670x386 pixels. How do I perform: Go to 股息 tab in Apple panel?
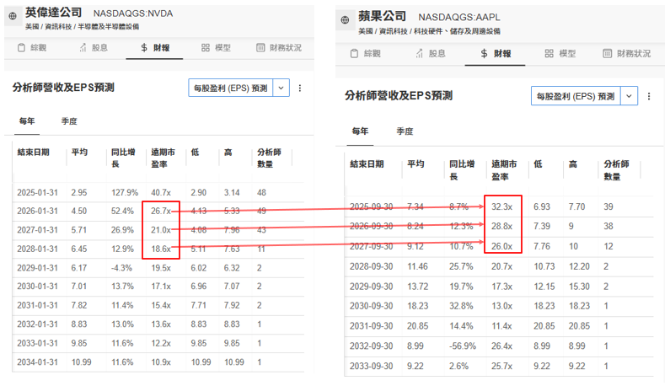pos(430,53)
